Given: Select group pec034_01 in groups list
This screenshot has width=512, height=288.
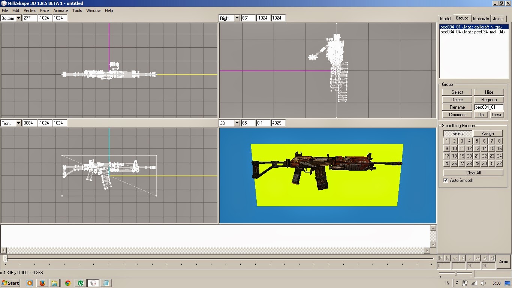Looking at the screenshot, I should (474, 27).
